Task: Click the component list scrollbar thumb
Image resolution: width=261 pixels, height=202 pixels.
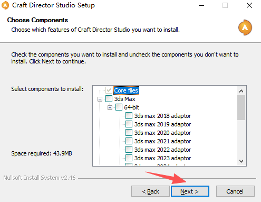Action: click(x=241, y=108)
